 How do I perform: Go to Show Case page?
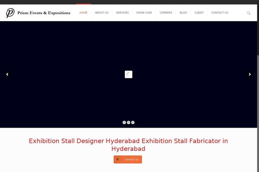pyautogui.click(x=144, y=12)
